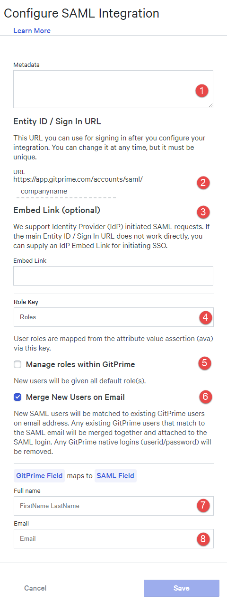Click the red number 7 marker
Image resolution: width=227 pixels, height=611 pixels.
pos(203,505)
